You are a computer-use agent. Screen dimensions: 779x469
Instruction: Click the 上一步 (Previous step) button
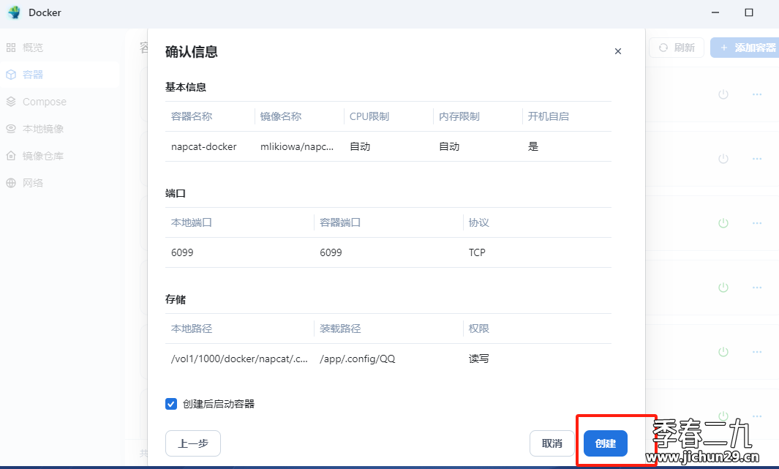192,443
